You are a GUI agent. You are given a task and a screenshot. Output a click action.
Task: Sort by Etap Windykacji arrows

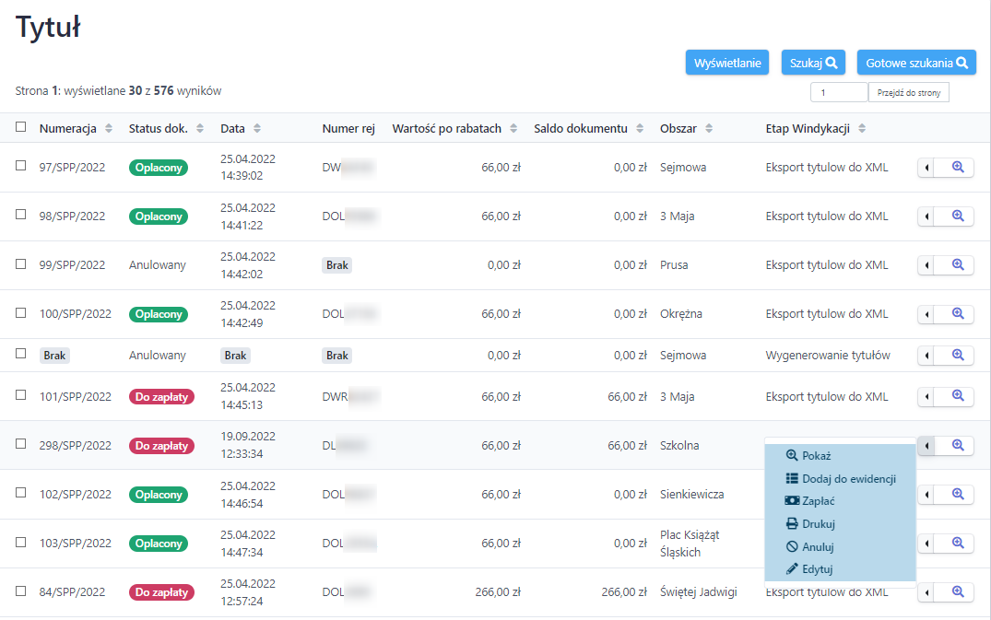pos(862,128)
